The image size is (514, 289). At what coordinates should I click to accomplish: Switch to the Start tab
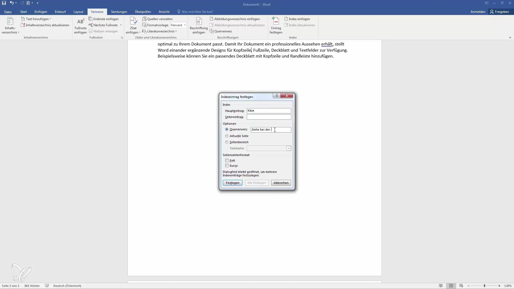pyautogui.click(x=23, y=12)
